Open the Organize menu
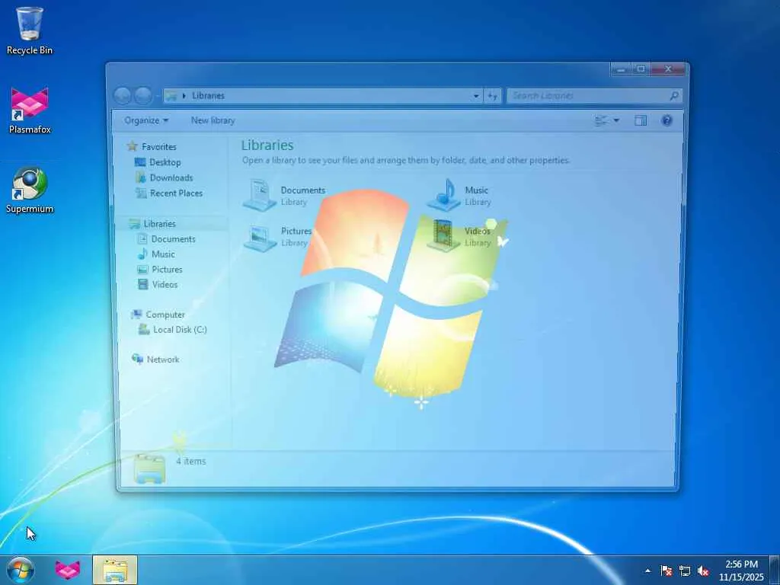 pos(146,120)
